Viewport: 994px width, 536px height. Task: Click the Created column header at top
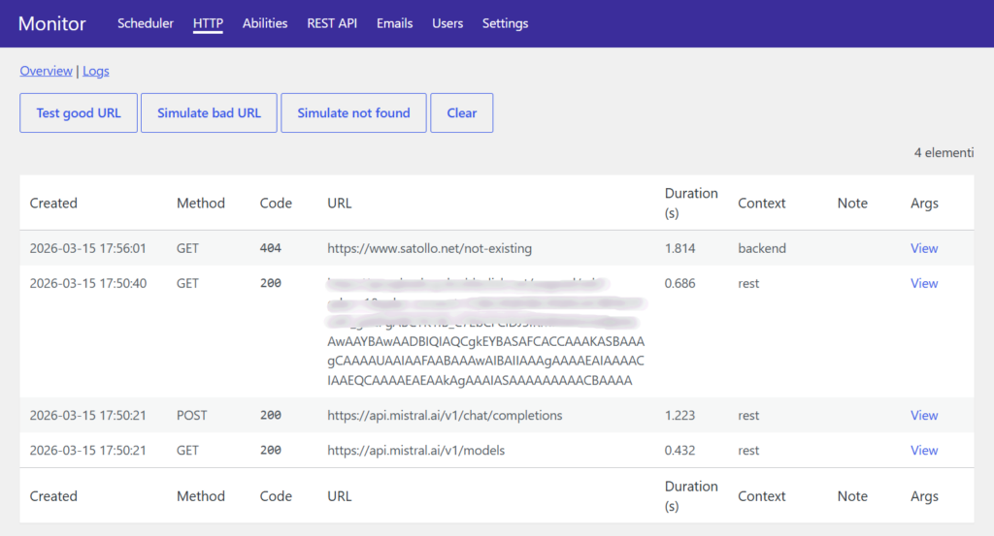click(53, 203)
